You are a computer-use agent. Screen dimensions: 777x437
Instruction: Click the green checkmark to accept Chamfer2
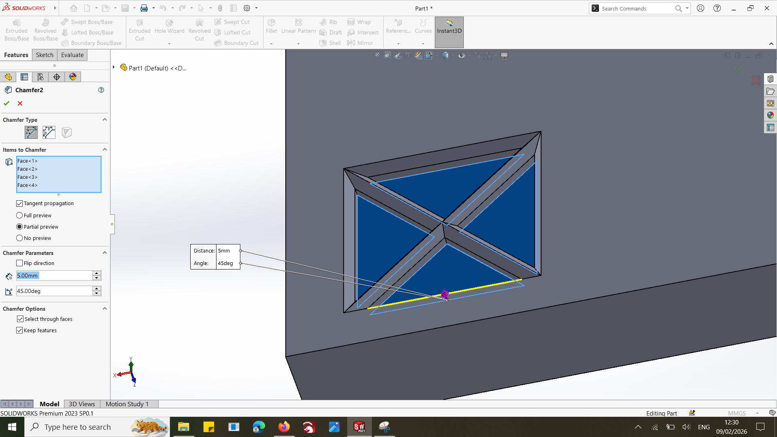(x=6, y=104)
